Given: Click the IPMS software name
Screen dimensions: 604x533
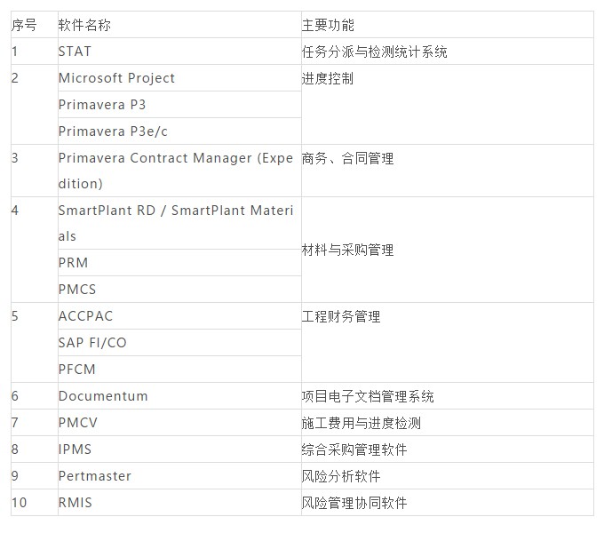Looking at the screenshot, I should [75, 449].
